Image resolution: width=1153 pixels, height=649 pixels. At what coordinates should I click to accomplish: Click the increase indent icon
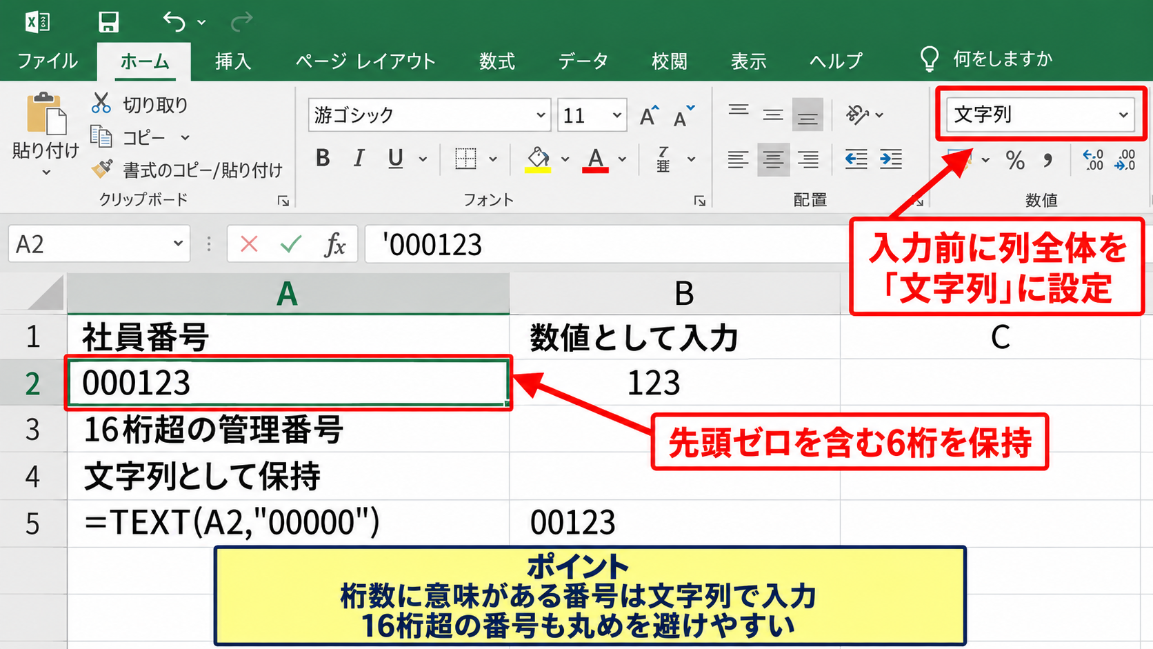coord(891,159)
